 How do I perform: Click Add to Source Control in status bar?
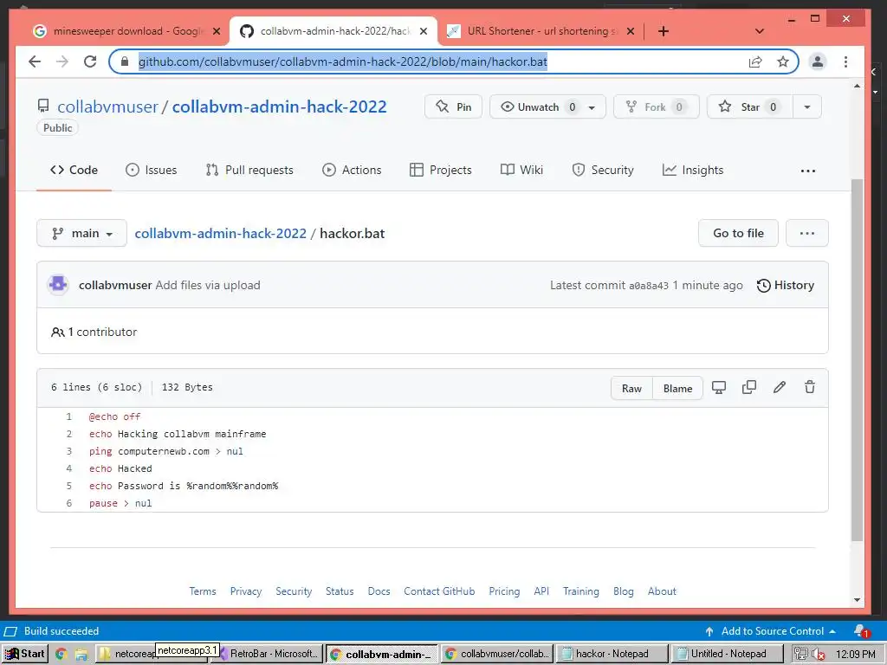770,631
